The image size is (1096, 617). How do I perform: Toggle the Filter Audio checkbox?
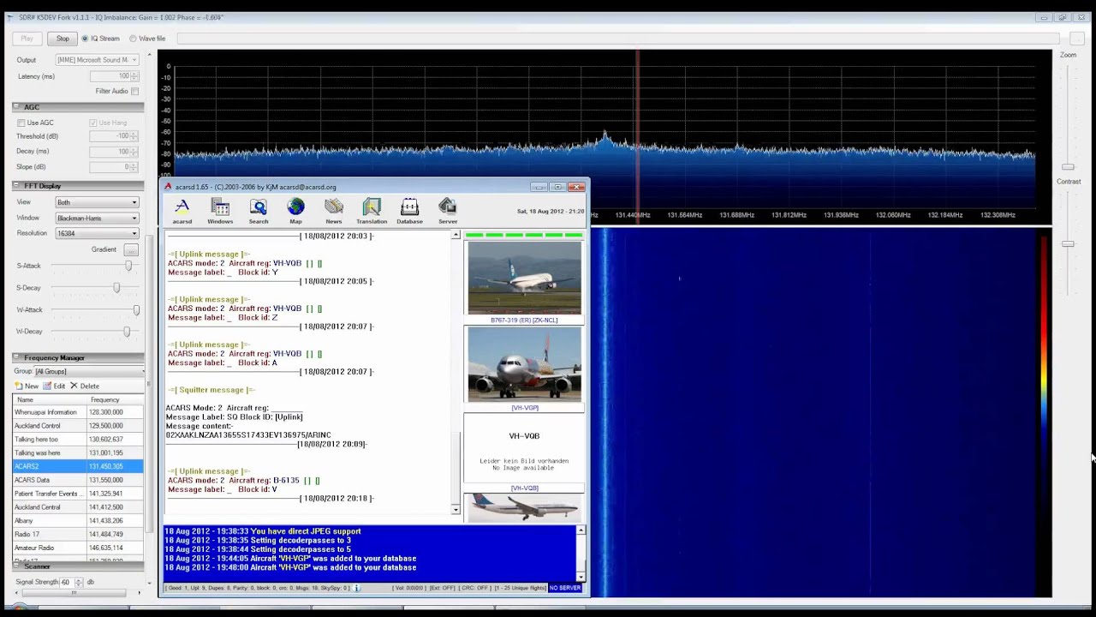coord(135,91)
